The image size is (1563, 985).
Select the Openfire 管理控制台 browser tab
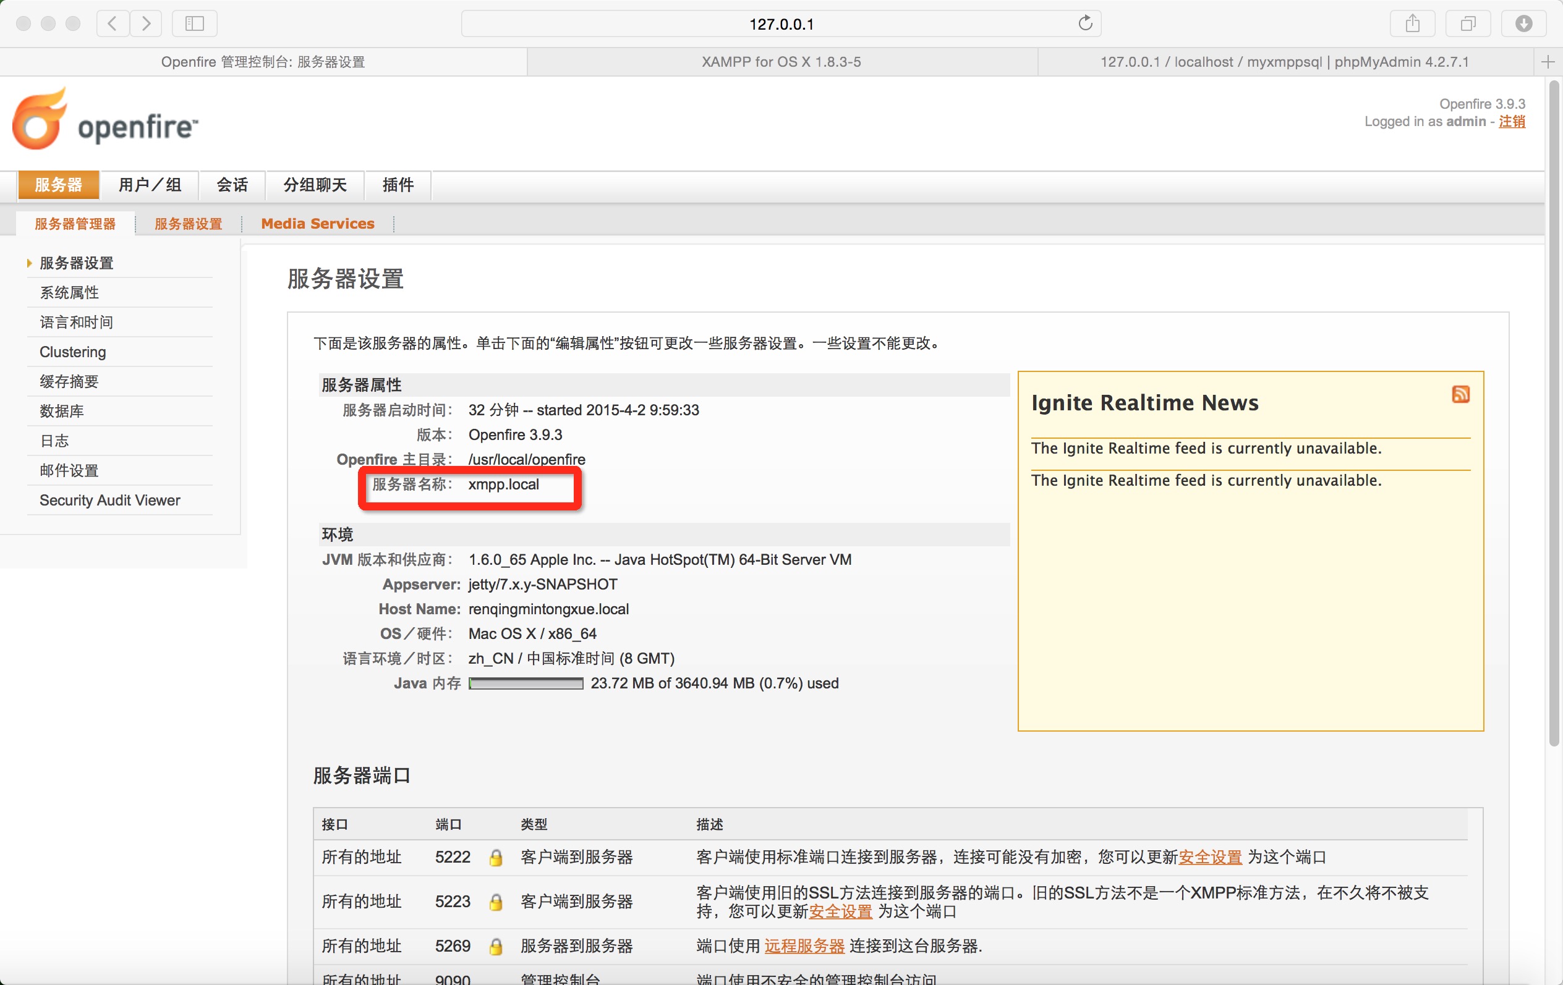tap(263, 62)
